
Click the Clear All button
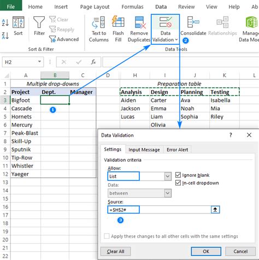[x=115, y=251]
